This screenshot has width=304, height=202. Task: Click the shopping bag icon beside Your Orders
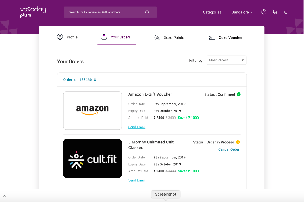[x=104, y=37]
